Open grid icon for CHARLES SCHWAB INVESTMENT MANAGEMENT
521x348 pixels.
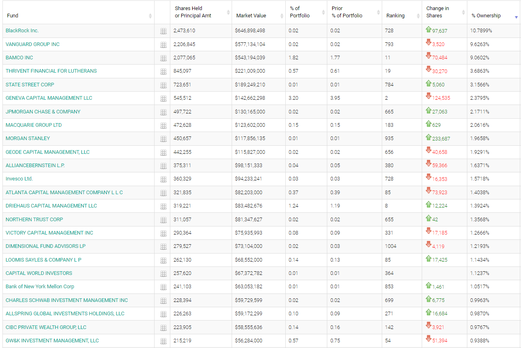[x=163, y=301]
